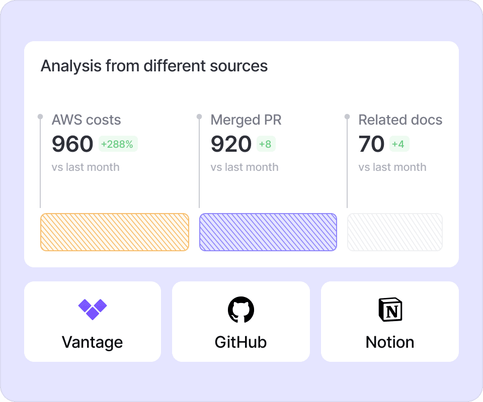Viewport: 483px width, 402px height.
Task: Select the Vantage card label text
Action: (92, 342)
